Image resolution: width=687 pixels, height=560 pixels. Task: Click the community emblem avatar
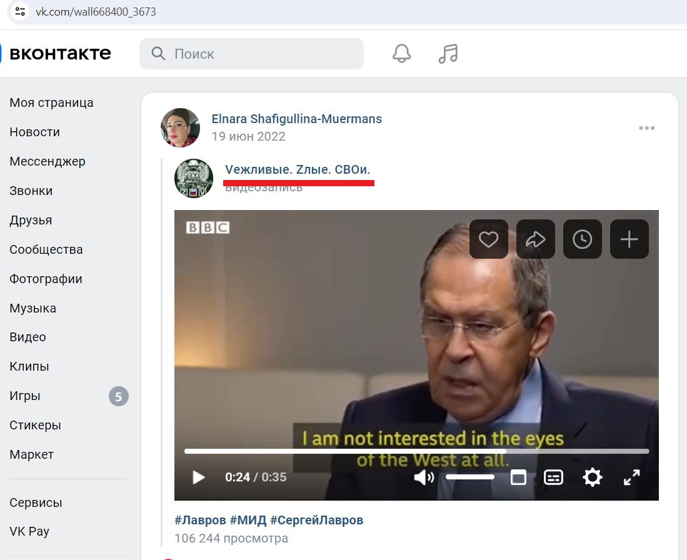[x=194, y=178]
